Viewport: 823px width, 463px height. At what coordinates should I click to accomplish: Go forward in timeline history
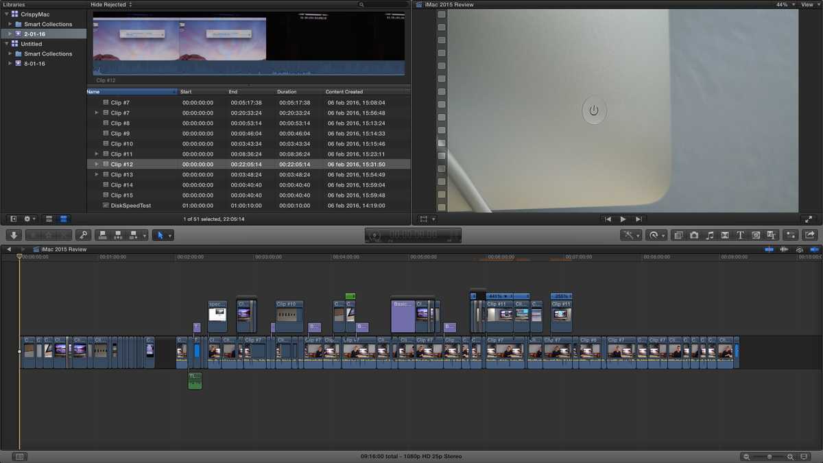coord(23,249)
